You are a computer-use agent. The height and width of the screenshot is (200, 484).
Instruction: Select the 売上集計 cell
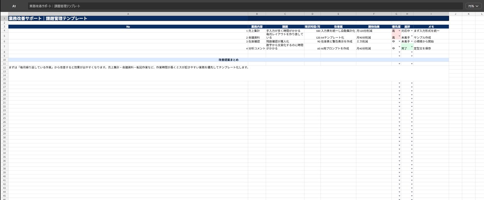(257, 31)
